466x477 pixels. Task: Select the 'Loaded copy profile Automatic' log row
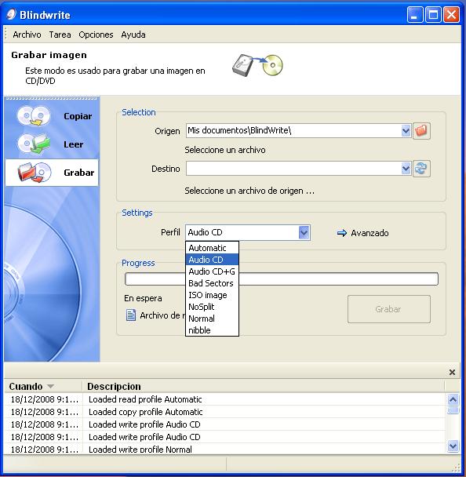[x=225, y=412]
